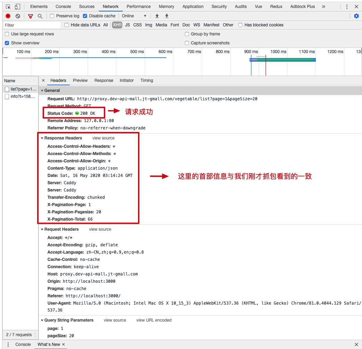Collapse the Response Headers section
The image size is (362, 349).
[42, 138]
